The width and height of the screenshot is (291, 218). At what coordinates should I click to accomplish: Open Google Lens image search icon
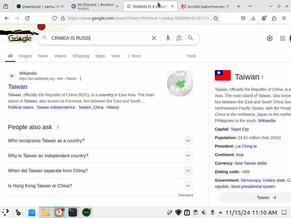click(179, 38)
